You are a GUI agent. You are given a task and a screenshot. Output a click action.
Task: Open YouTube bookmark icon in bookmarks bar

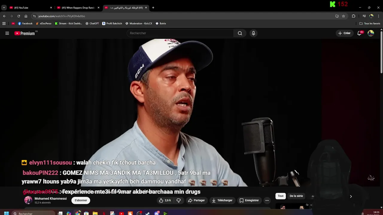(13, 23)
